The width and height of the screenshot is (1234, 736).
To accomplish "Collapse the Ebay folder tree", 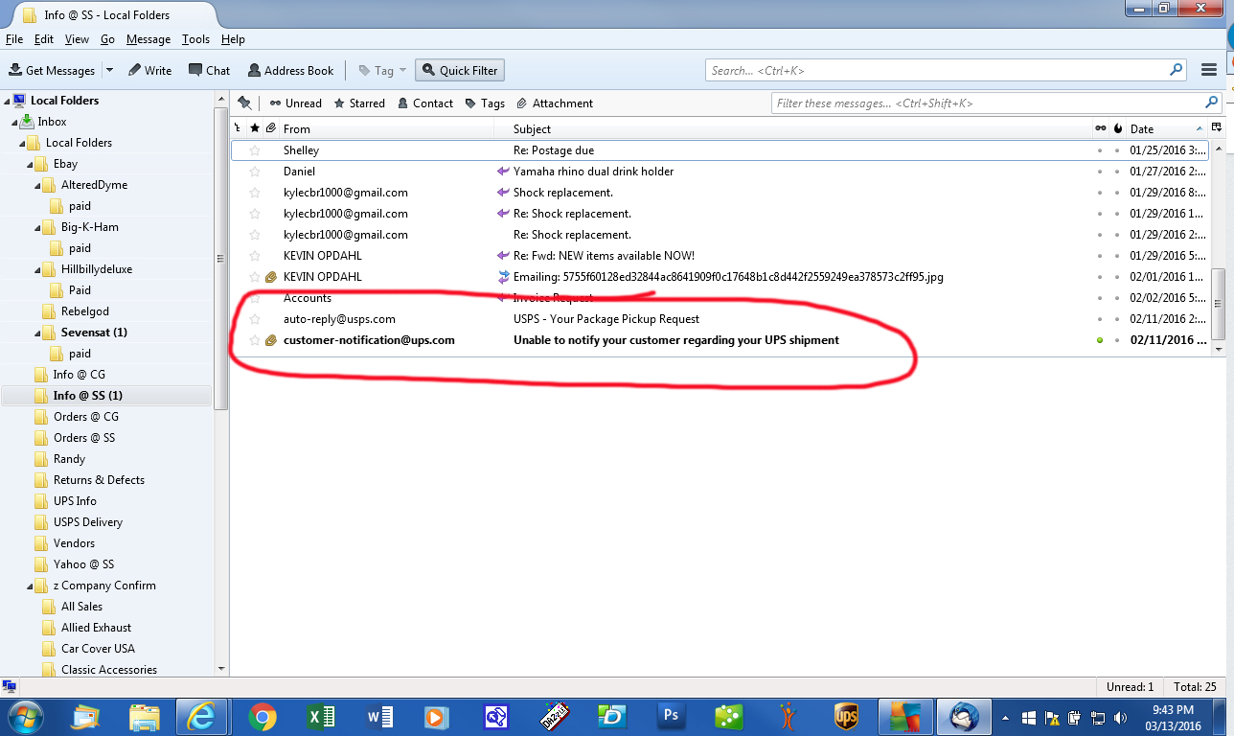I will tap(30, 164).
